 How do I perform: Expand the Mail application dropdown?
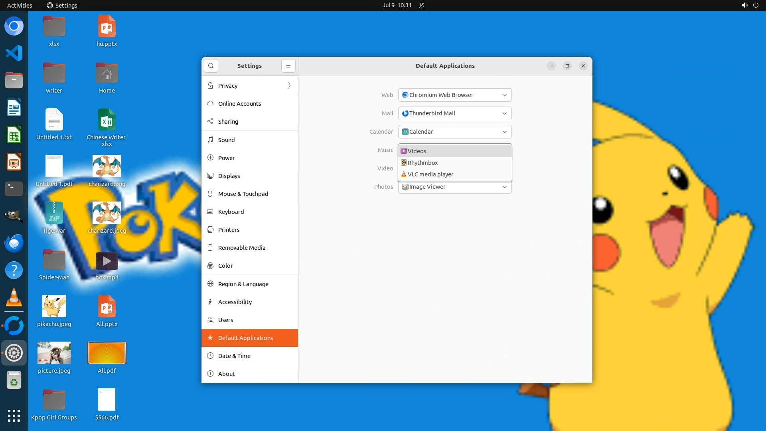(454, 113)
